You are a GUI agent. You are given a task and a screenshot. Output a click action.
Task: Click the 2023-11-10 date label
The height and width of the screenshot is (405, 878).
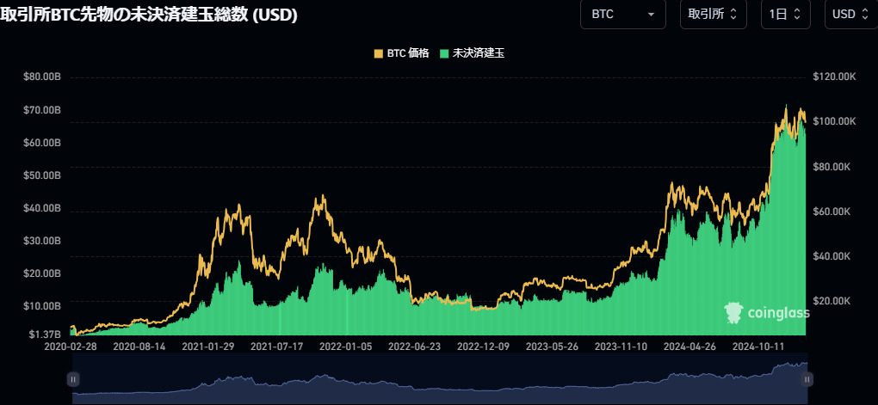tap(621, 347)
